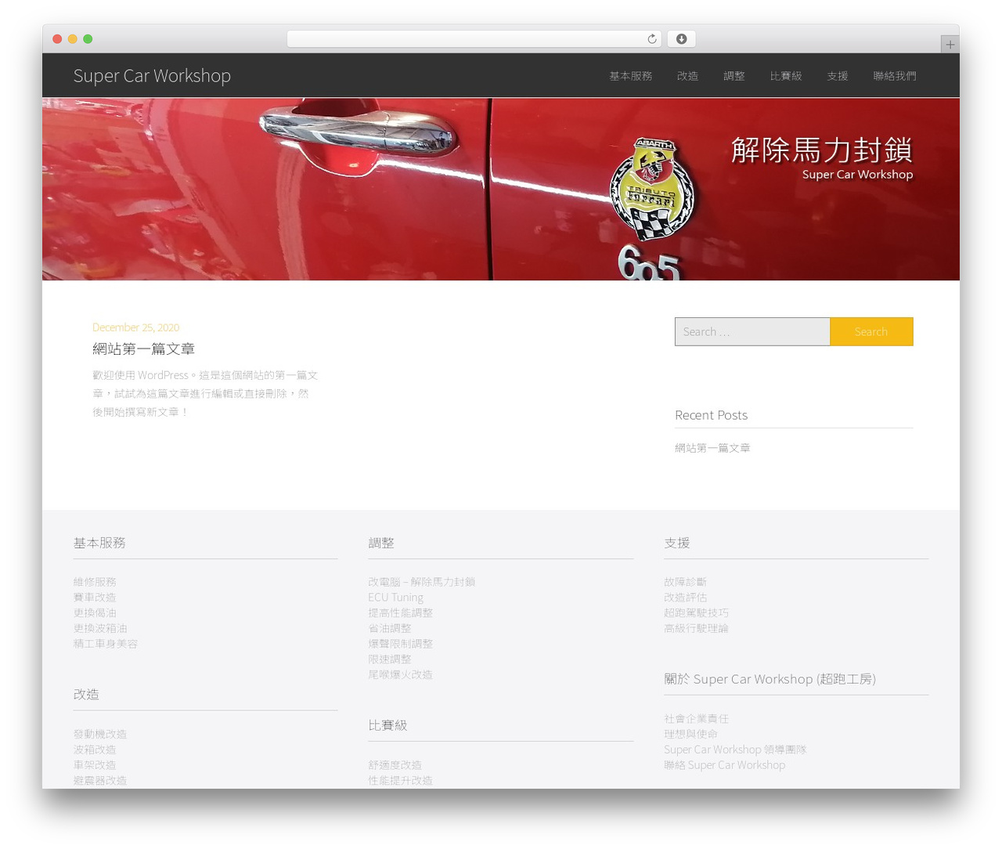
Task: Open the 超跑駕駛技巧 footer link
Action: coord(697,612)
